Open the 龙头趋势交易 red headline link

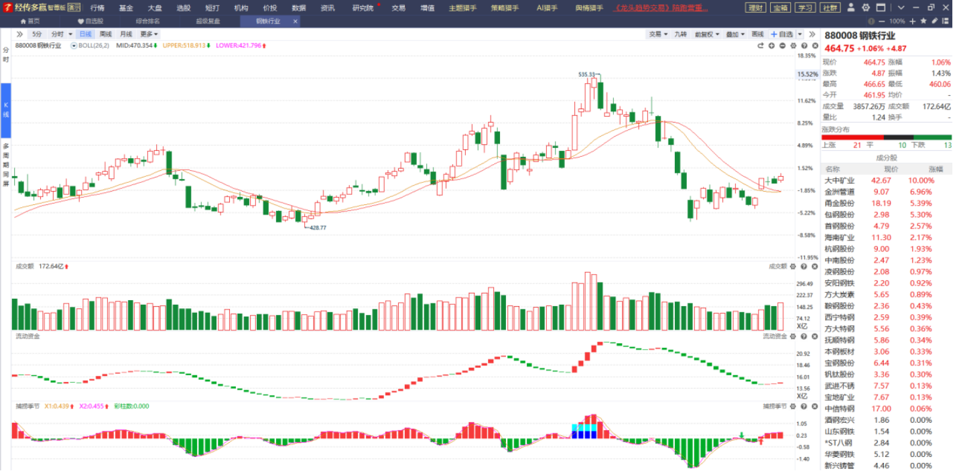[660, 8]
